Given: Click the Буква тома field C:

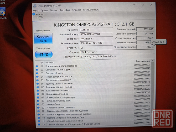Looking at the screenshot, I should [96, 48].
